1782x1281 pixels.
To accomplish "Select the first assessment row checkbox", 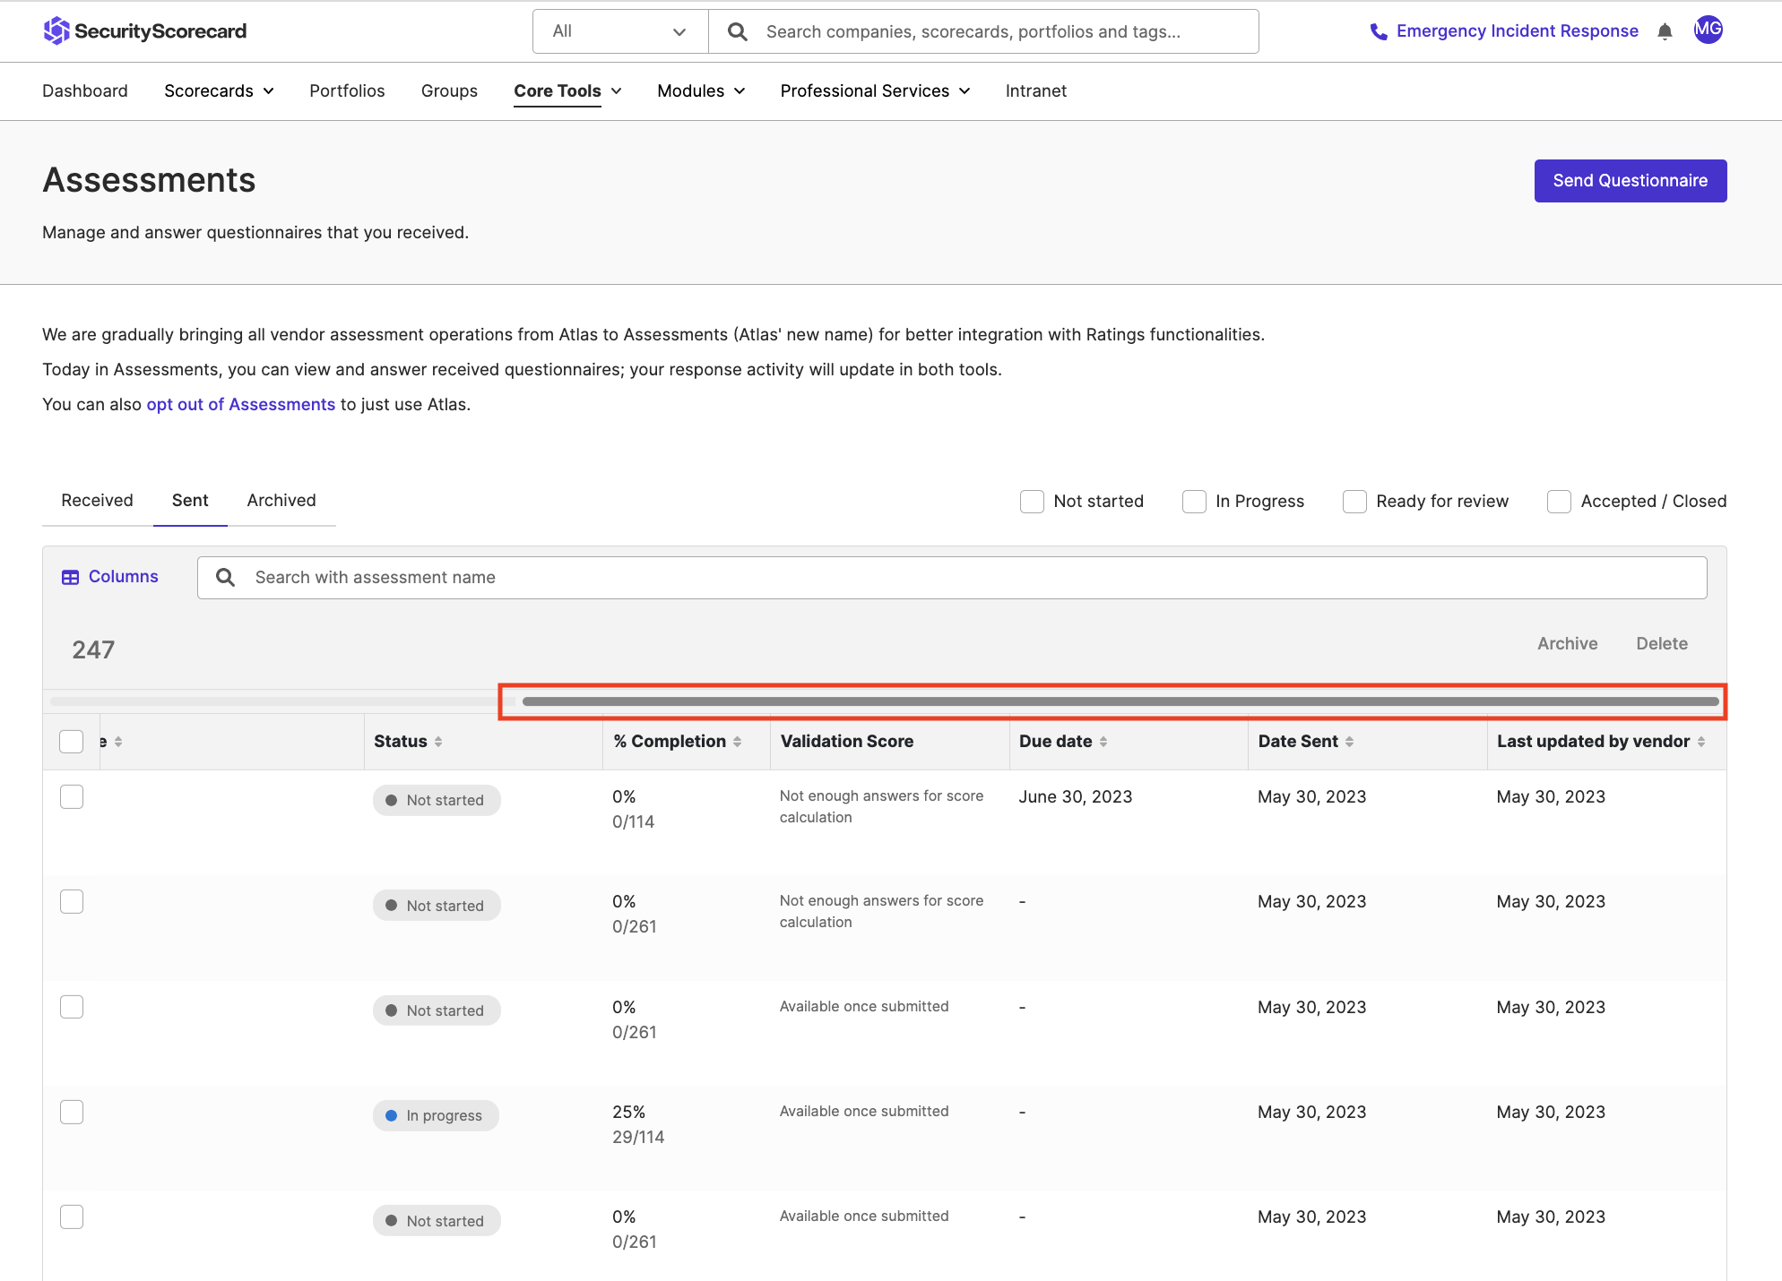I will coord(71,796).
